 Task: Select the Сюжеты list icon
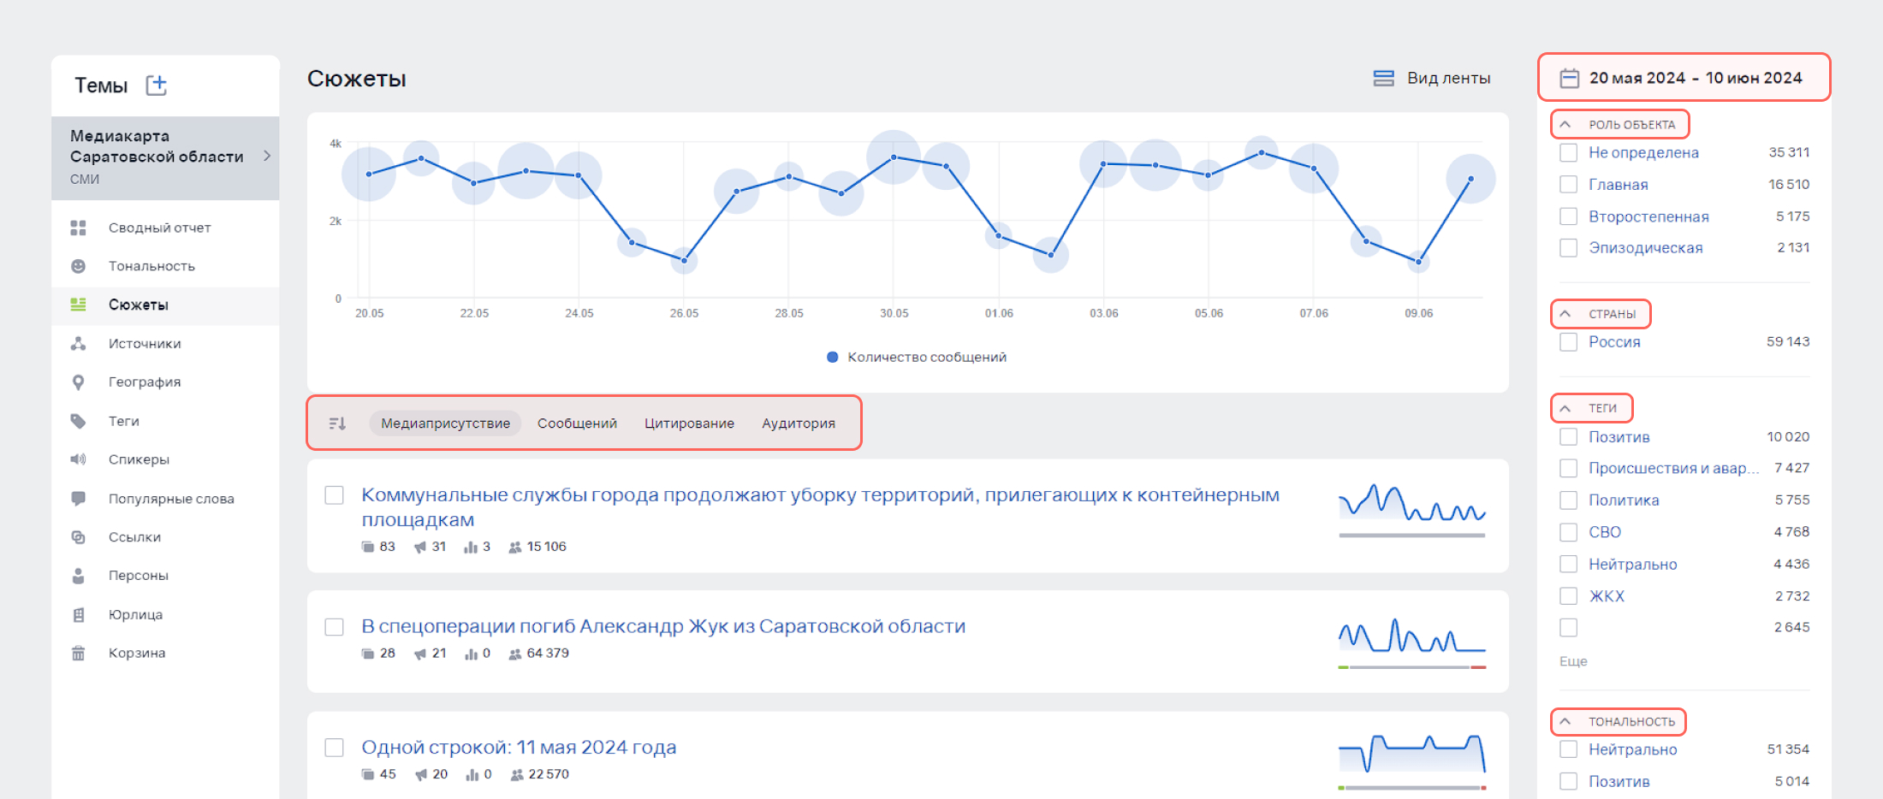click(x=78, y=305)
